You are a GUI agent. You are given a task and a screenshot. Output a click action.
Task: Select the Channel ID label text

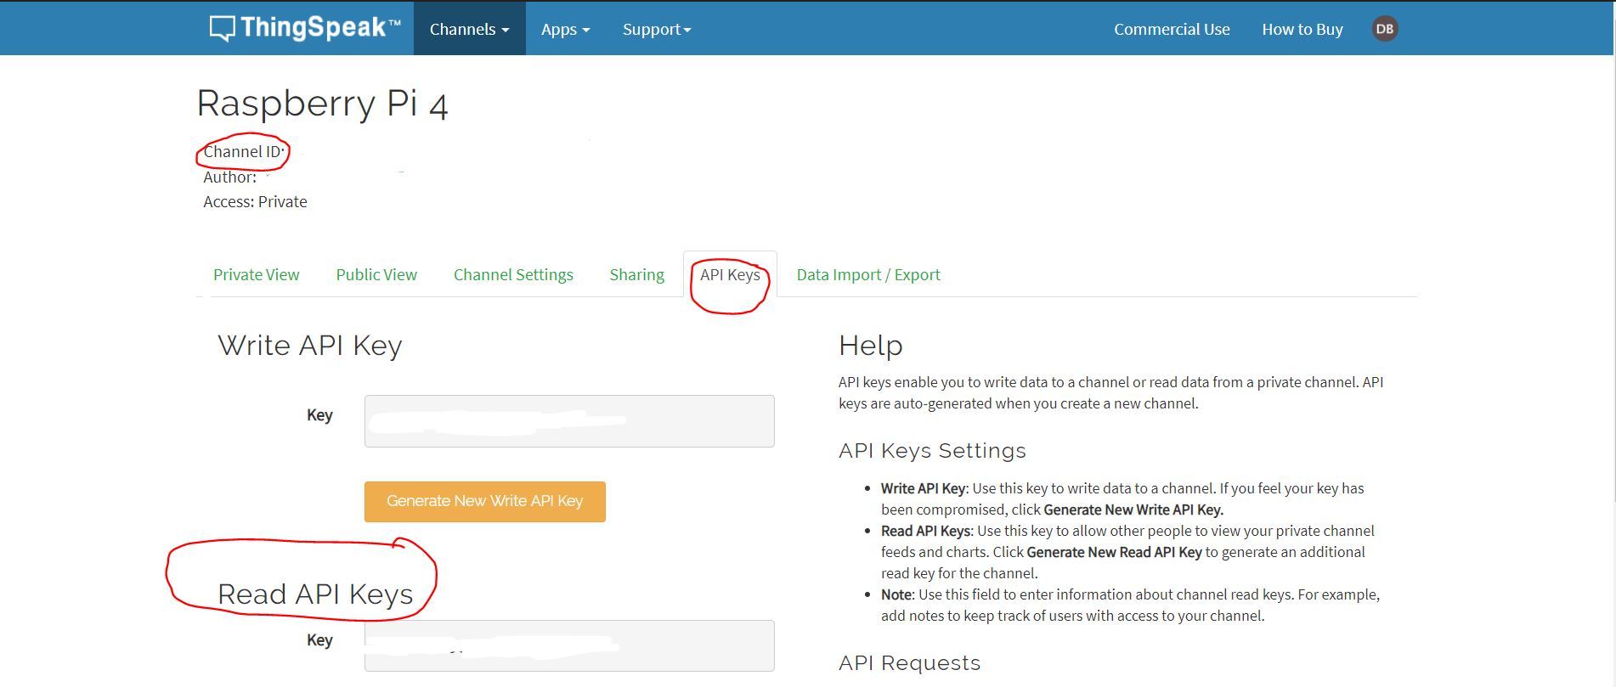(243, 151)
